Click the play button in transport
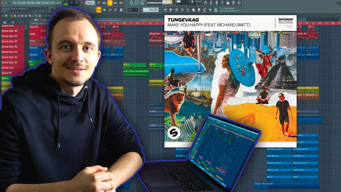 (x=71, y=3)
